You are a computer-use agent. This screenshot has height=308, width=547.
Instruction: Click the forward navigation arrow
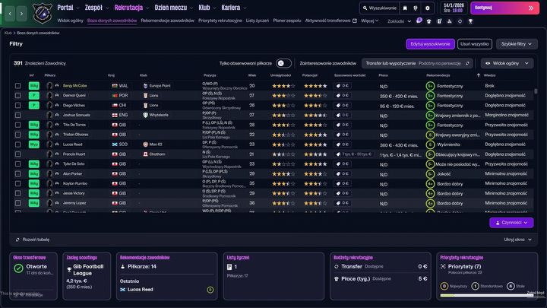click(x=22, y=14)
